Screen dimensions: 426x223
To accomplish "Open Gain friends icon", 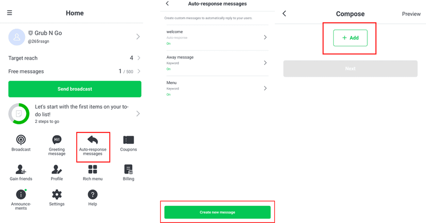I will click(21, 169).
